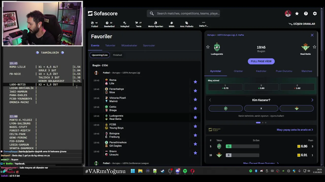Viewport: 325px width, 182px height.
Task: Open the Tenis sport category
Action: click(139, 24)
